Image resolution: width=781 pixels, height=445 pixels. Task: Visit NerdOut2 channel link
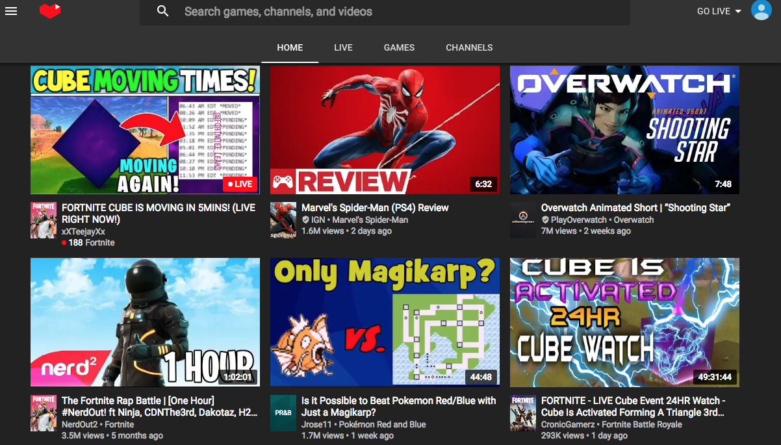(79, 424)
